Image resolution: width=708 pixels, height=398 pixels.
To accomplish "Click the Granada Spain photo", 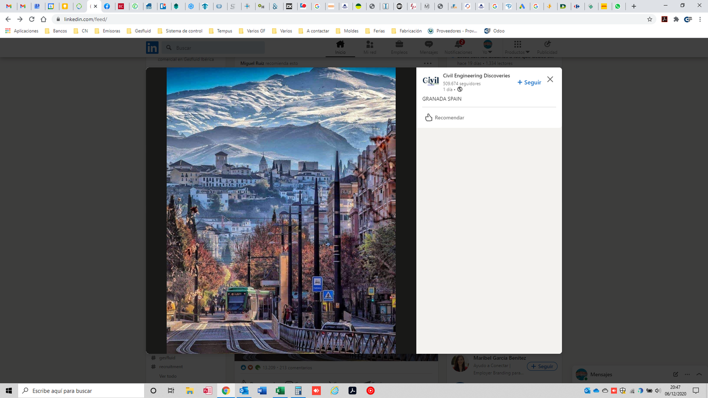I will [281, 210].
